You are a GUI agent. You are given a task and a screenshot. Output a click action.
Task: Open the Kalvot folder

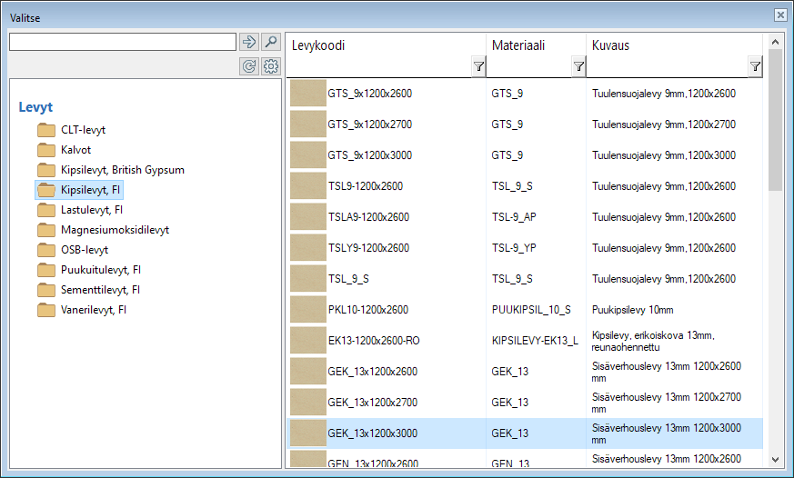tap(75, 150)
